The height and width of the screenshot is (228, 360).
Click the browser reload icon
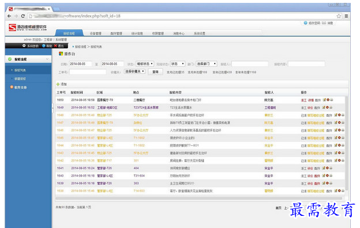tap(22, 16)
